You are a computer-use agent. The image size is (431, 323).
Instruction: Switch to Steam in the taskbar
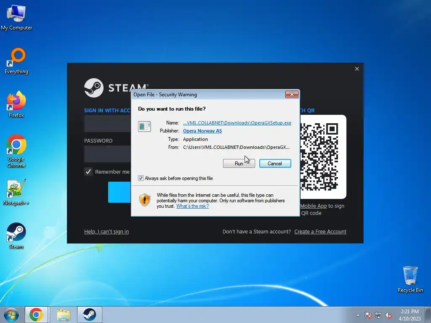point(89,315)
